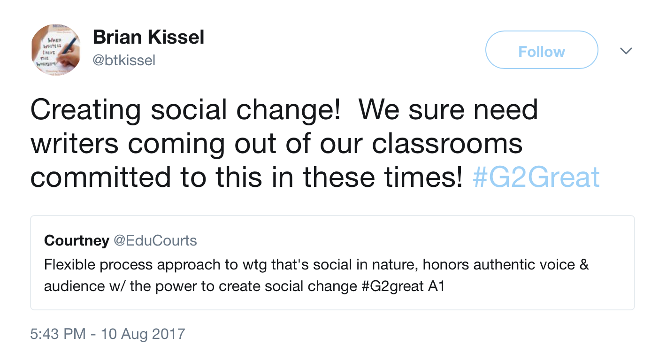Click 'We sure need' in main tweet
The width and height of the screenshot is (659, 354).
(x=448, y=109)
